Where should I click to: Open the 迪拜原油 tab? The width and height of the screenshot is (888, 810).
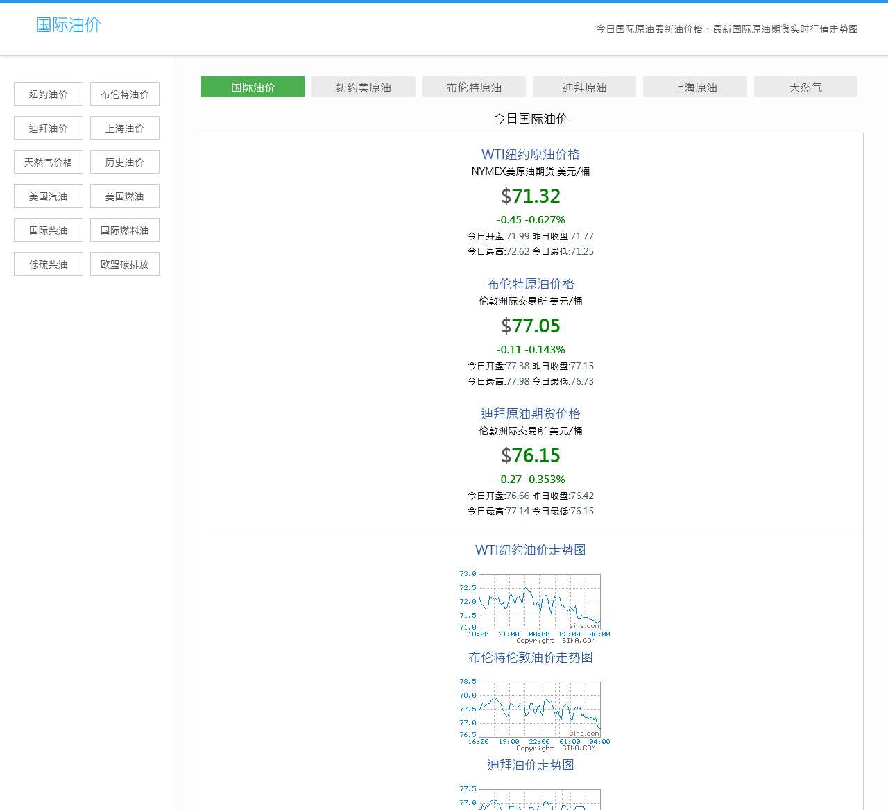click(x=584, y=87)
